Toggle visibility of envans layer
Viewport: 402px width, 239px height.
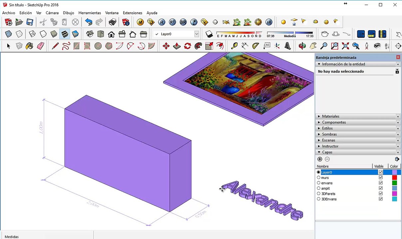pyautogui.click(x=381, y=183)
